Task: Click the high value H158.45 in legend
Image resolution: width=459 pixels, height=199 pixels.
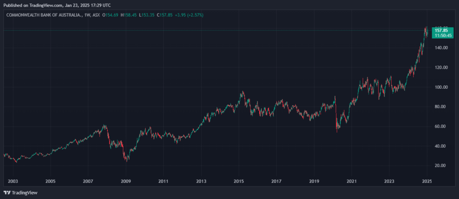Action: coord(129,15)
